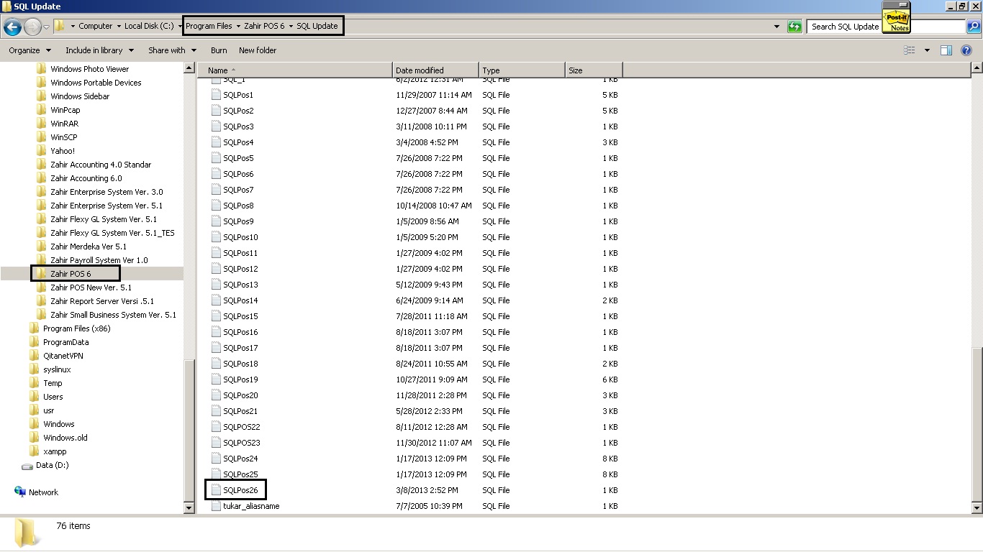
Task: Click the Network icon in sidebar
Action: pyautogui.click(x=20, y=492)
